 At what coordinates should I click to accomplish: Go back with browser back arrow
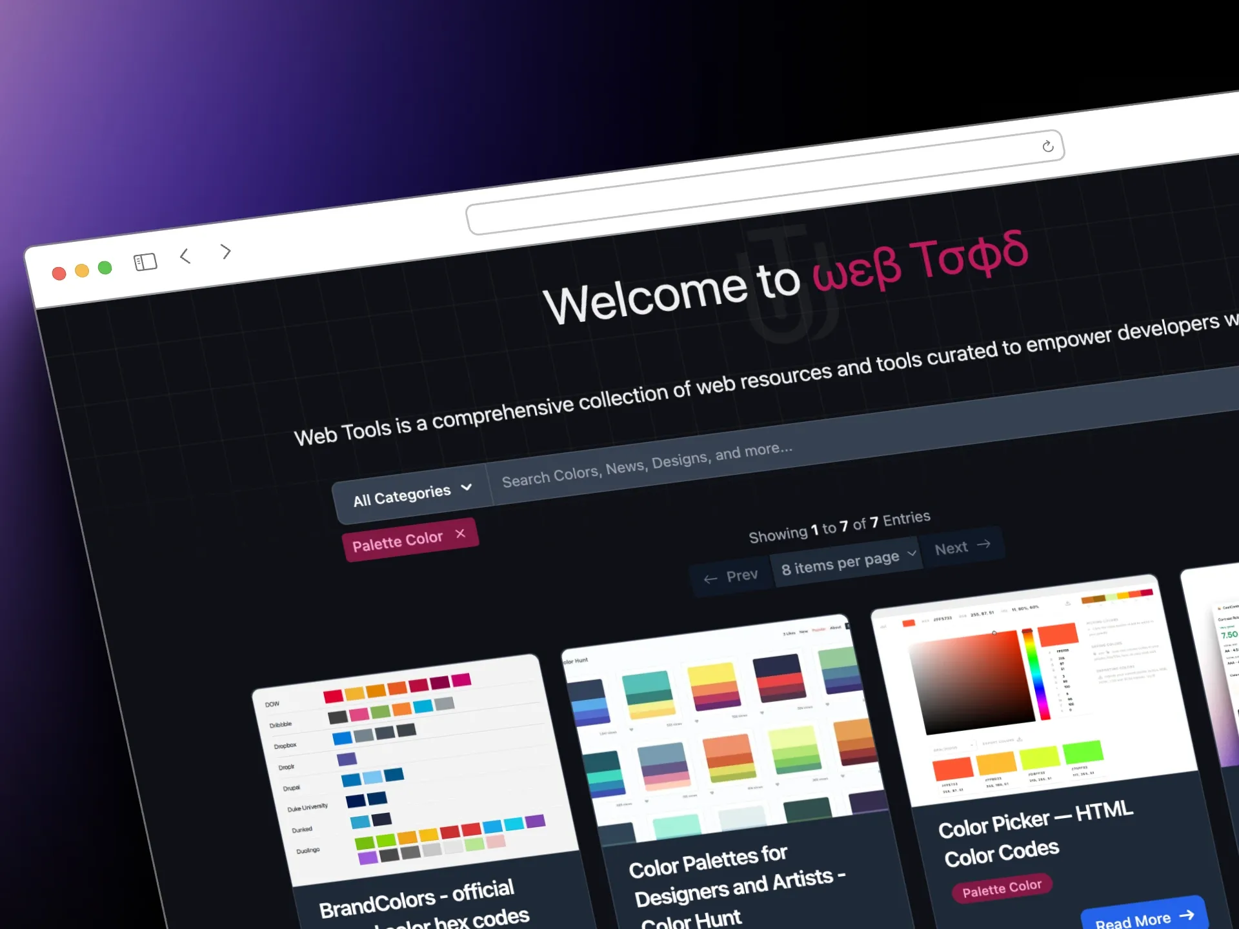pyautogui.click(x=185, y=256)
